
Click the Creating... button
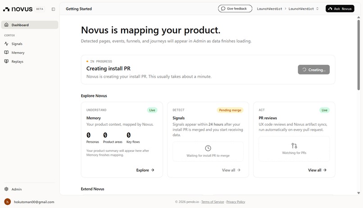tap(314, 70)
